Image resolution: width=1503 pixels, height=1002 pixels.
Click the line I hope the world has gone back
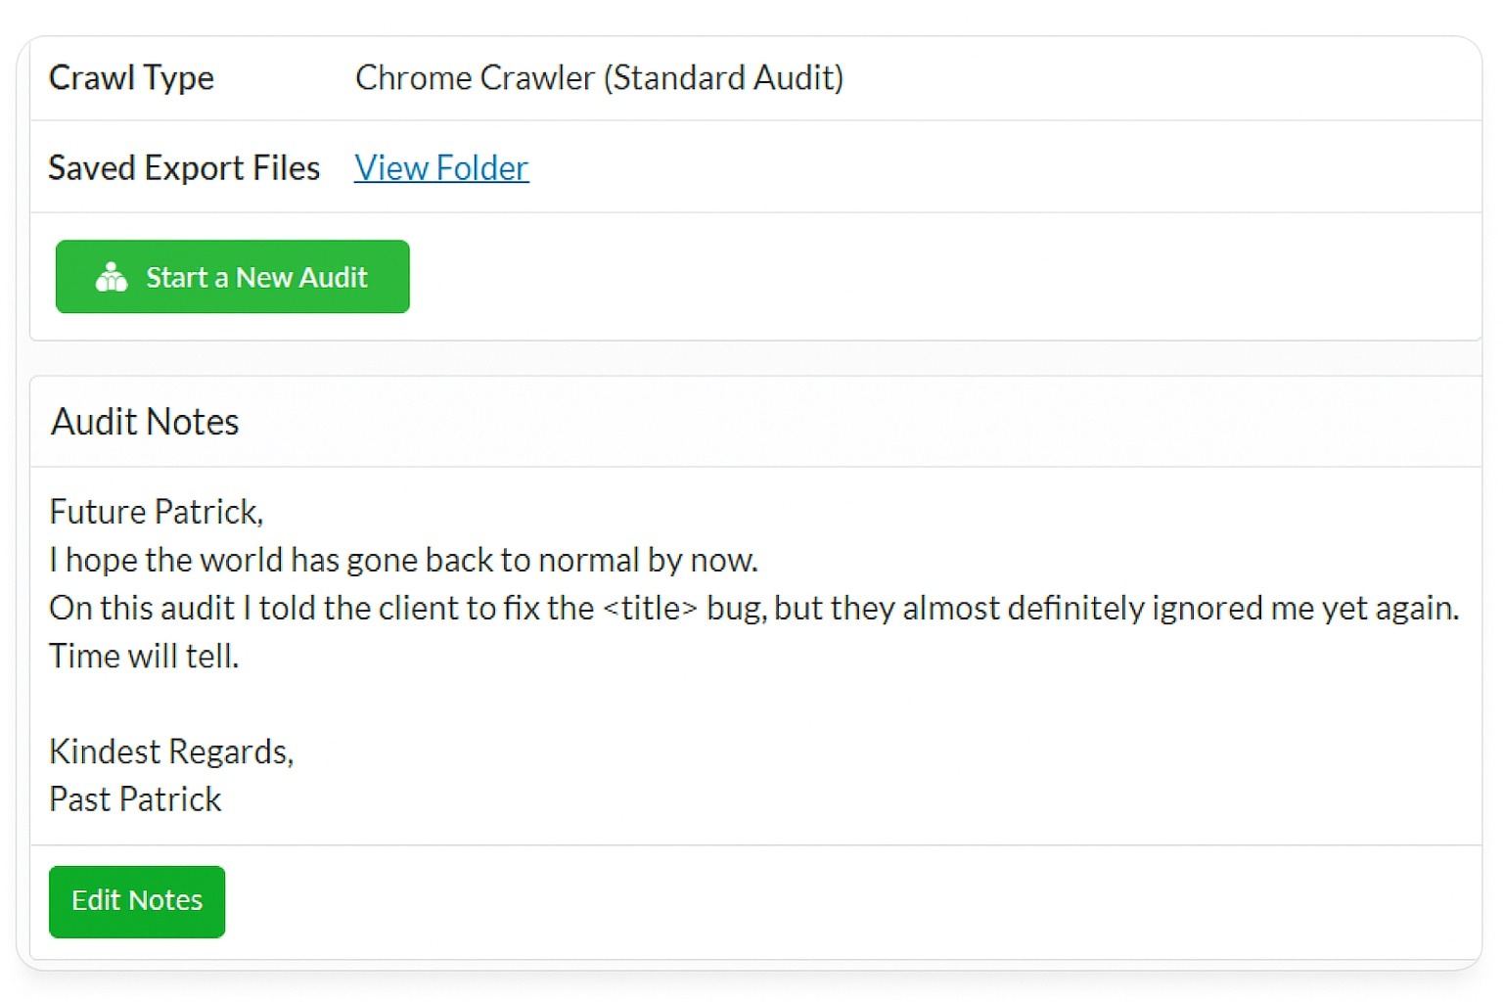click(x=404, y=560)
